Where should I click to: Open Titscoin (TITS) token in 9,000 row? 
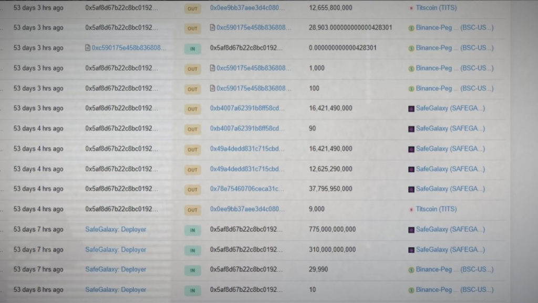436,209
